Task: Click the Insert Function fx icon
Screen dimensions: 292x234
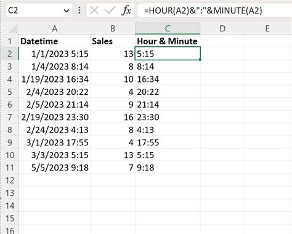Action: tap(126, 10)
